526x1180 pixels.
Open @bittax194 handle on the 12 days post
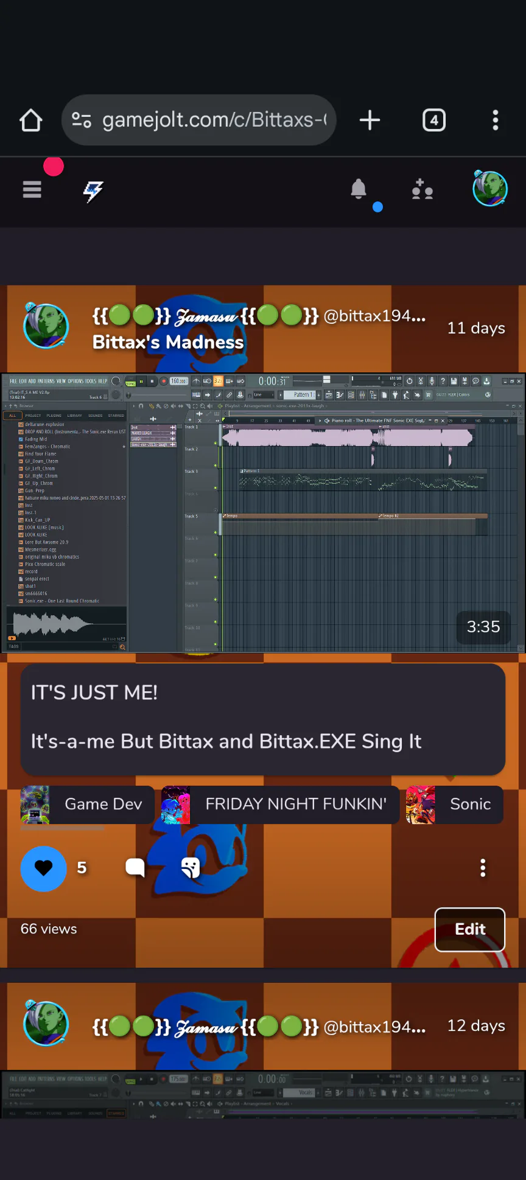click(x=374, y=1027)
